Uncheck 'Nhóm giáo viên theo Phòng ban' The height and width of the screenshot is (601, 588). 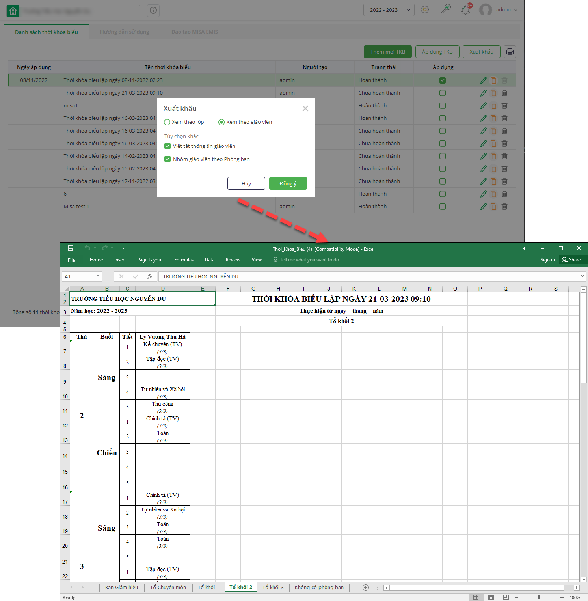tap(167, 159)
